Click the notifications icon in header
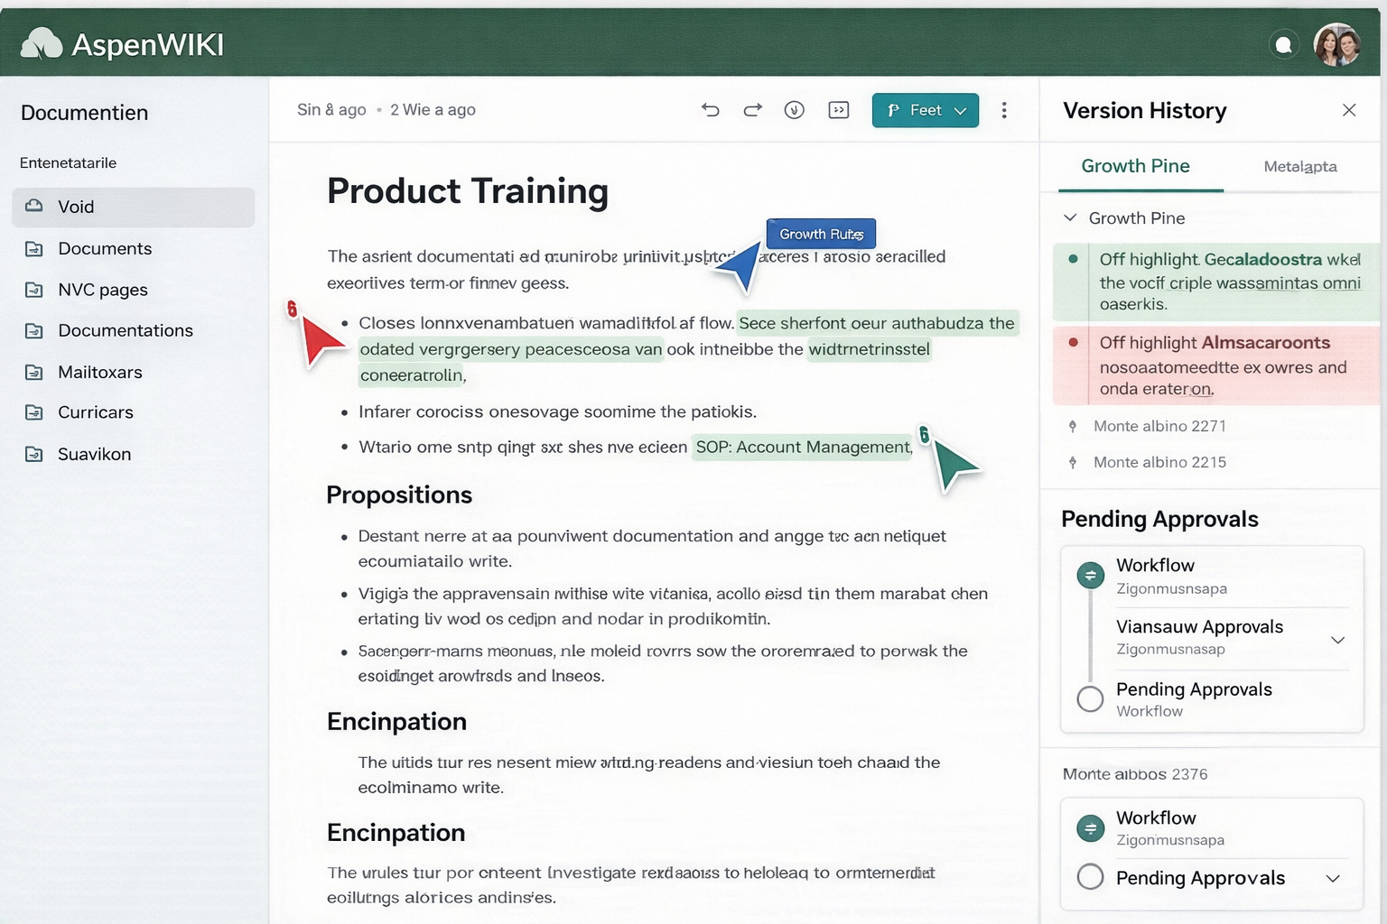The width and height of the screenshot is (1387, 924). point(1283,44)
